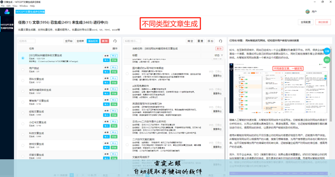Start the [SEO]网站关键词排名文章生成 task
This screenshot has height=177, width=335.
(x=114, y=60)
